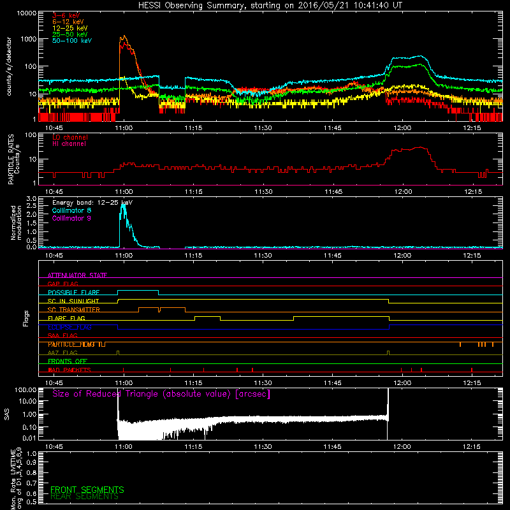Image resolution: width=510 pixels, height=510 pixels.
Task: Click the GAP FLAG label
Action: [x=62, y=284]
